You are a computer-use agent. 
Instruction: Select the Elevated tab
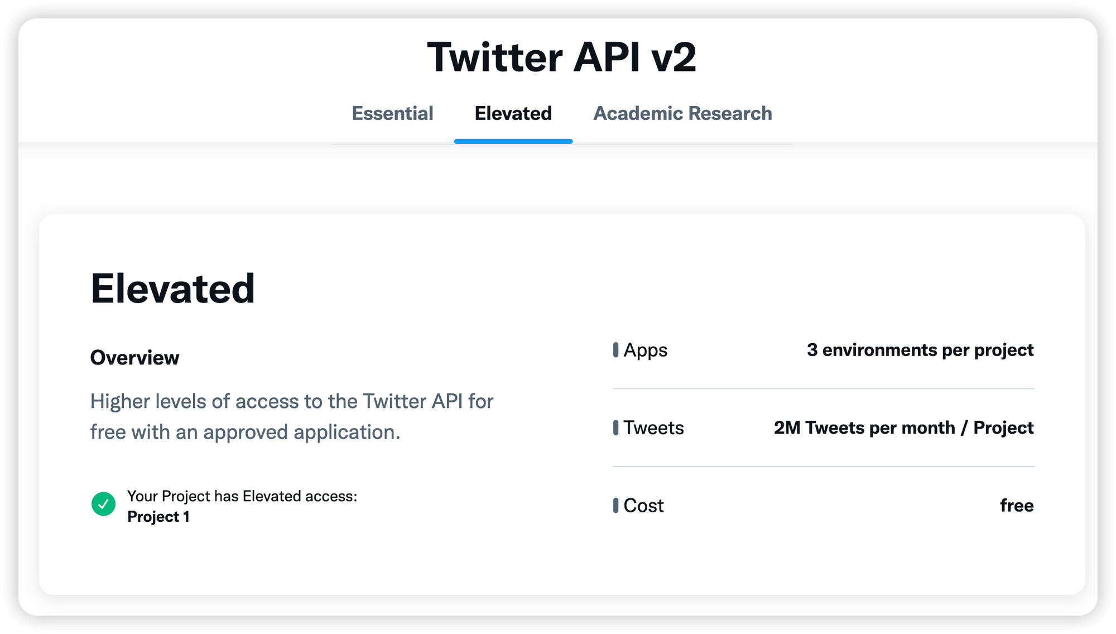(513, 113)
